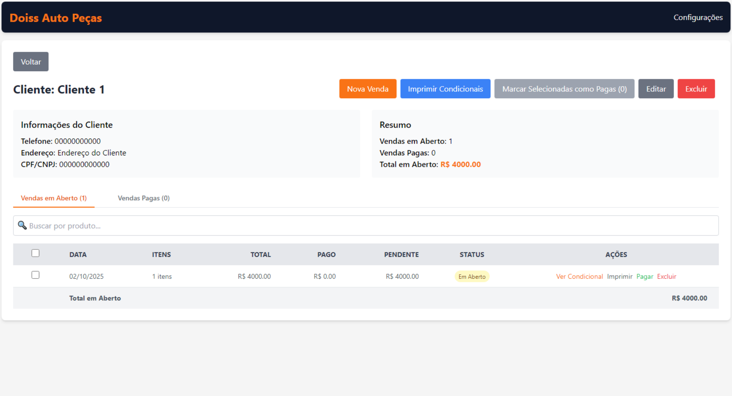This screenshot has height=396, width=732.
Task: Click the magnifying glass search icon
Action: (x=22, y=225)
